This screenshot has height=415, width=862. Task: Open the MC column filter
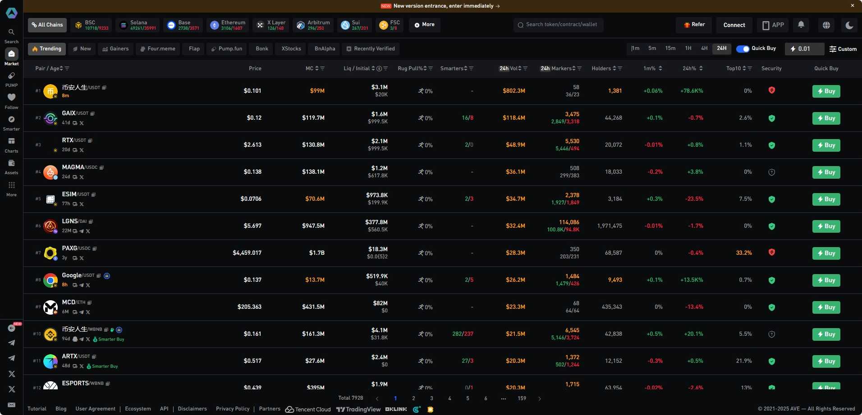pyautogui.click(x=322, y=68)
